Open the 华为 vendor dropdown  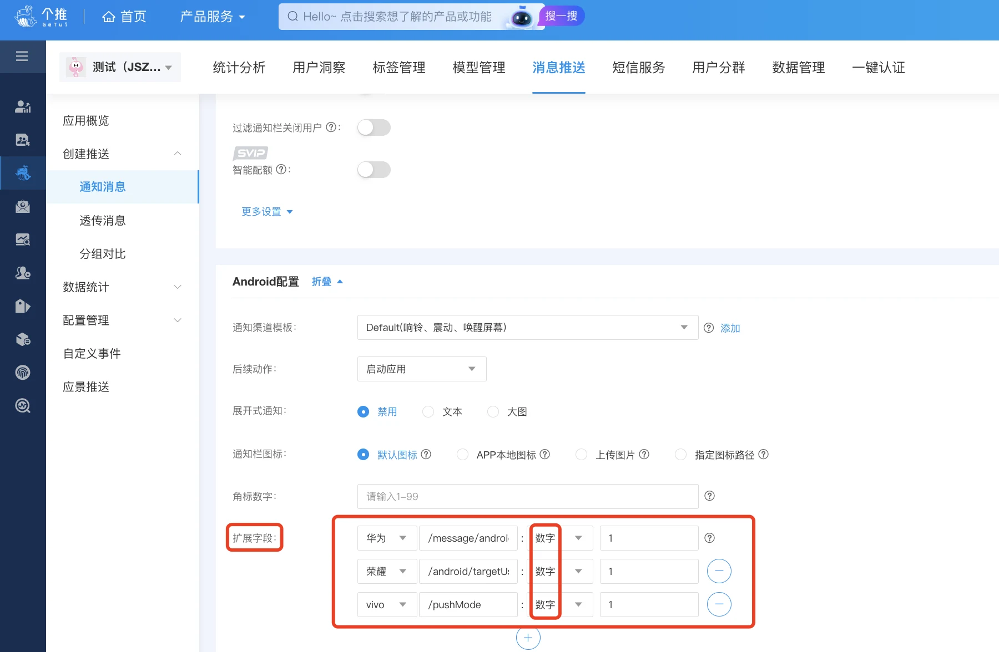point(387,538)
